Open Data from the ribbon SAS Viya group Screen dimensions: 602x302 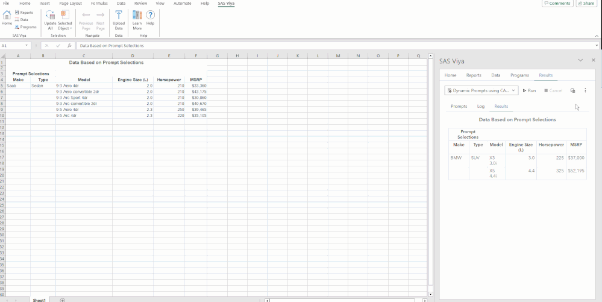pyautogui.click(x=22, y=20)
